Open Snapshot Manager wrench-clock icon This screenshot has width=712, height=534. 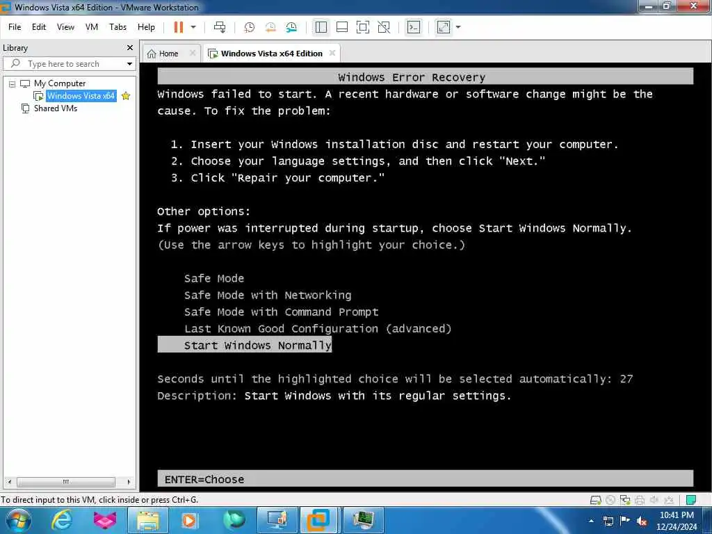pyautogui.click(x=291, y=27)
